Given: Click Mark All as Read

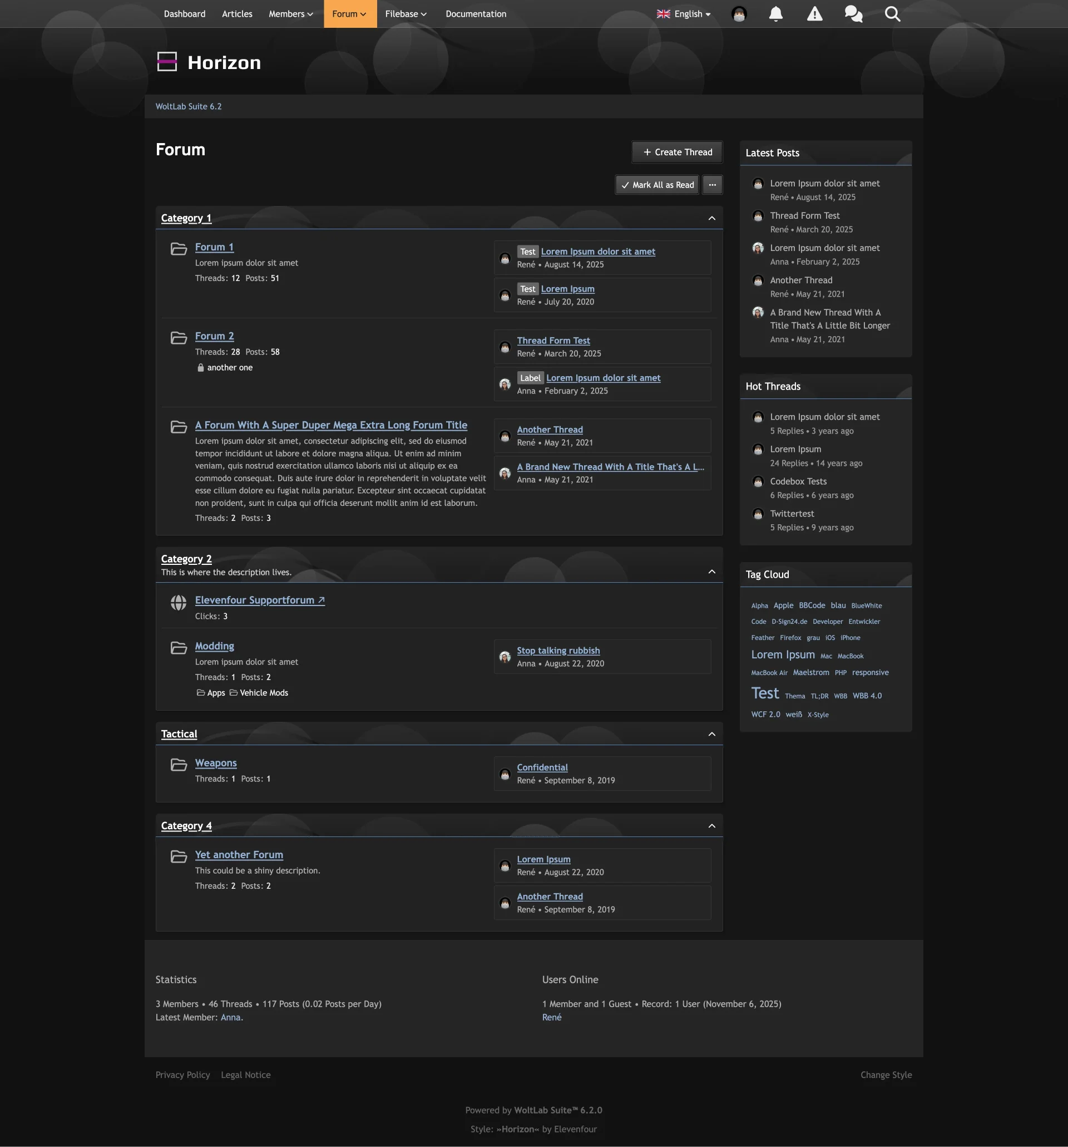Looking at the screenshot, I should (x=657, y=185).
